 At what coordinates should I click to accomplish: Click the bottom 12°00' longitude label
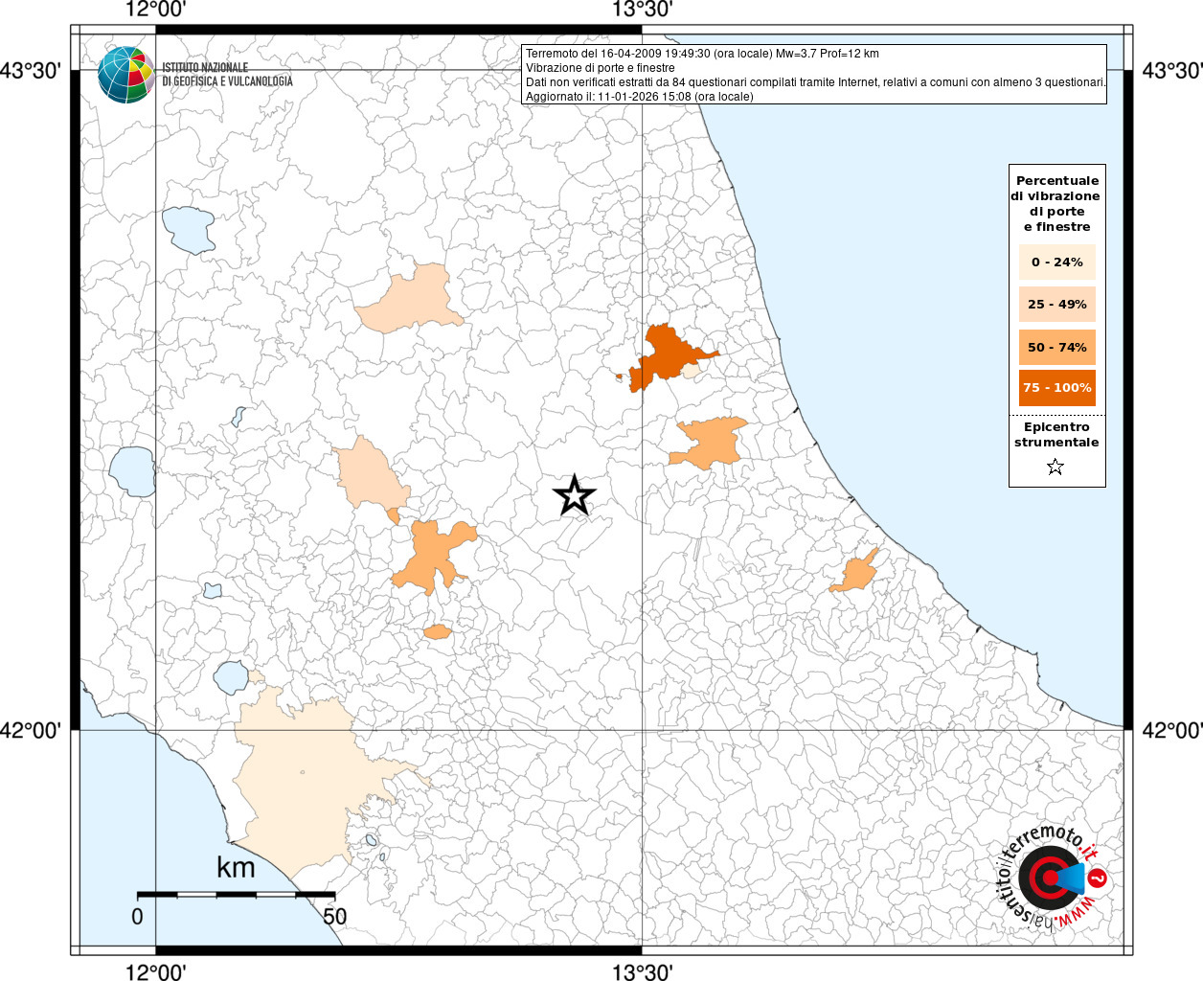pos(156,971)
